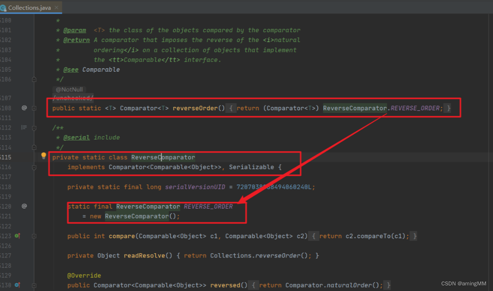
Task: Click ReverseComparator in the class declaration
Action: click(x=163, y=157)
